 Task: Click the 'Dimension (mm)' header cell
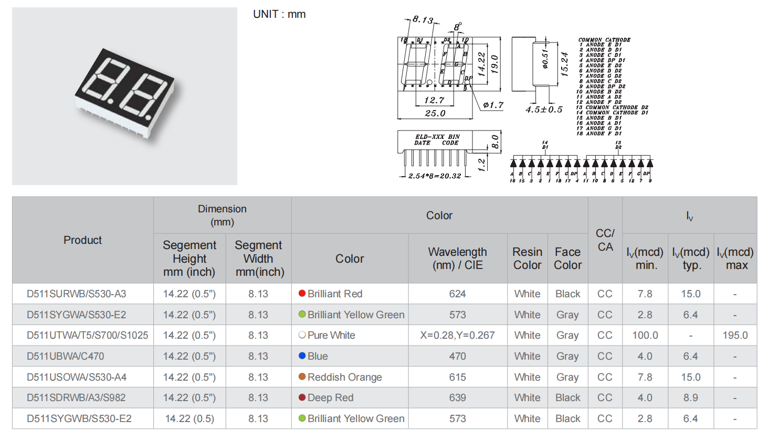coord(223,215)
